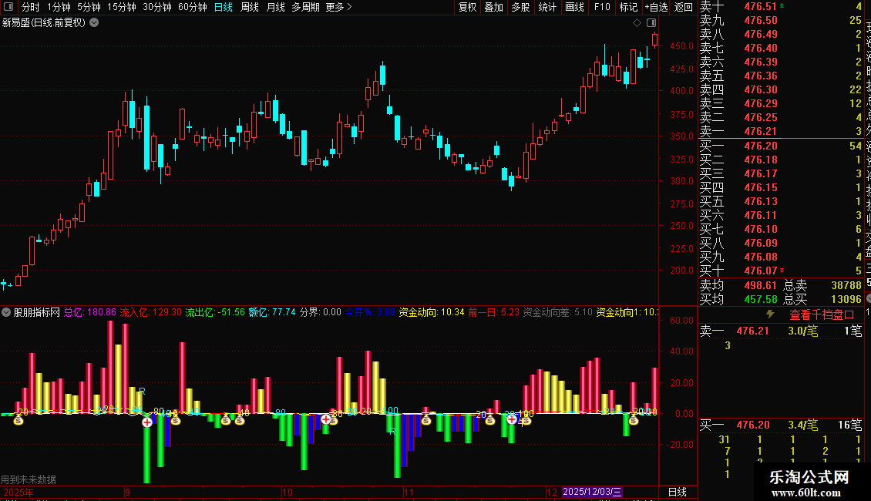
Task: Open dropdown beside 新易盛 chart title
Action: coord(95,22)
